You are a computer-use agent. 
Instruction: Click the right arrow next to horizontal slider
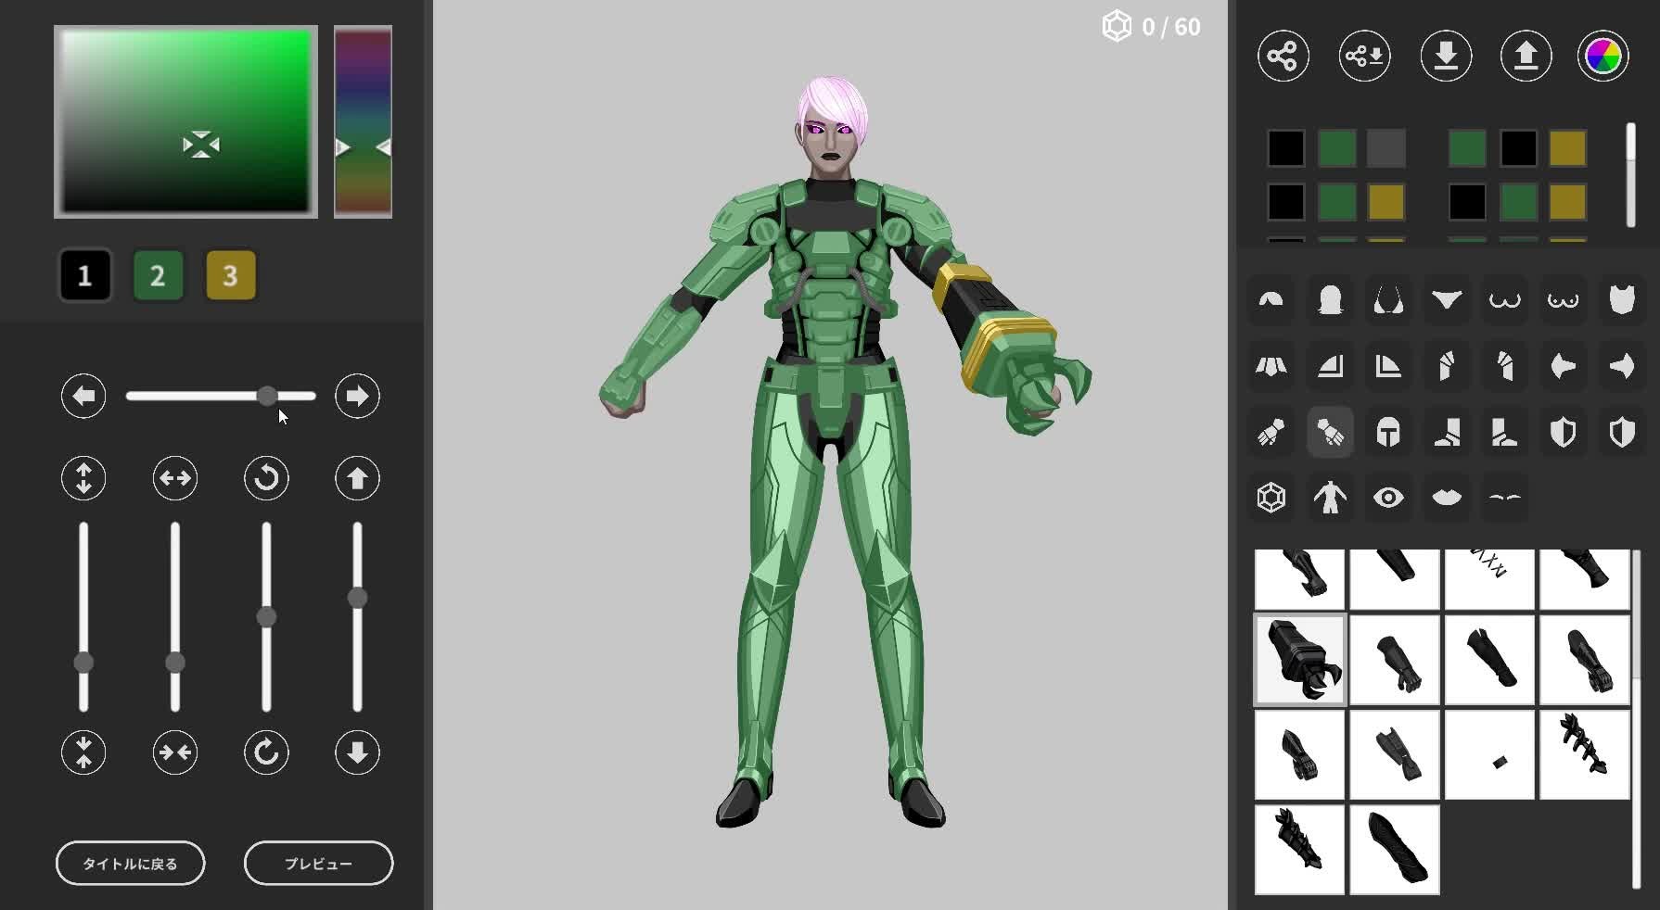357,397
